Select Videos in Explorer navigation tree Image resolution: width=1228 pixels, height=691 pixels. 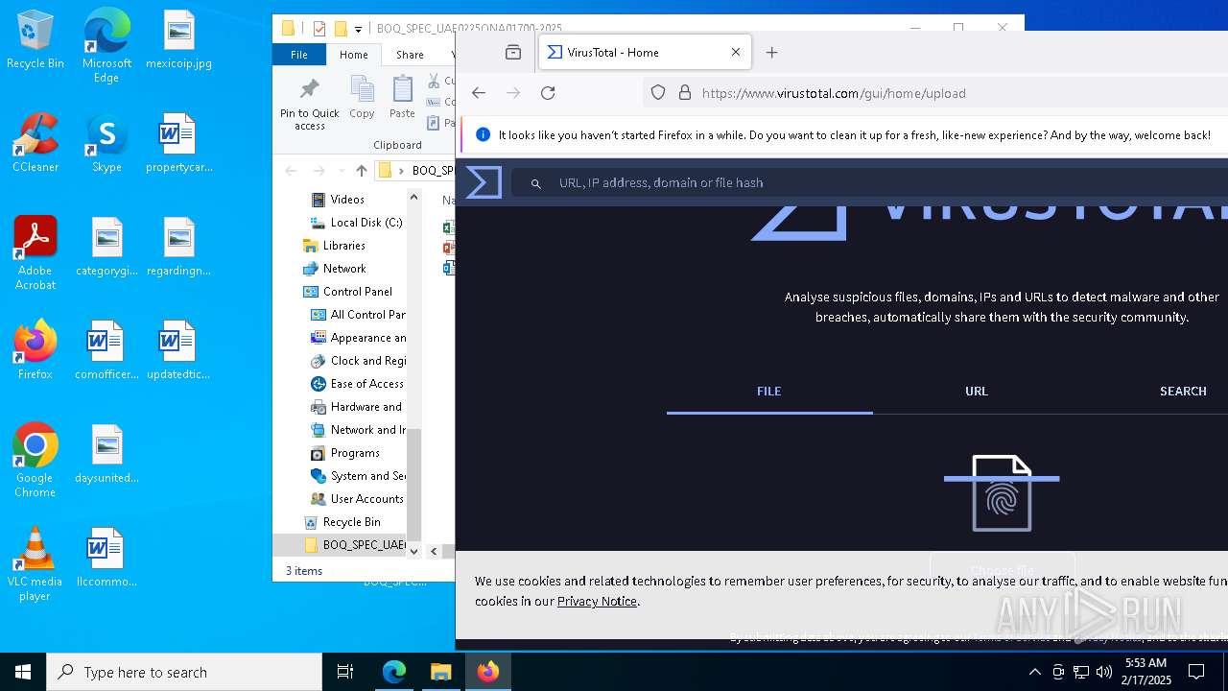[x=347, y=200]
